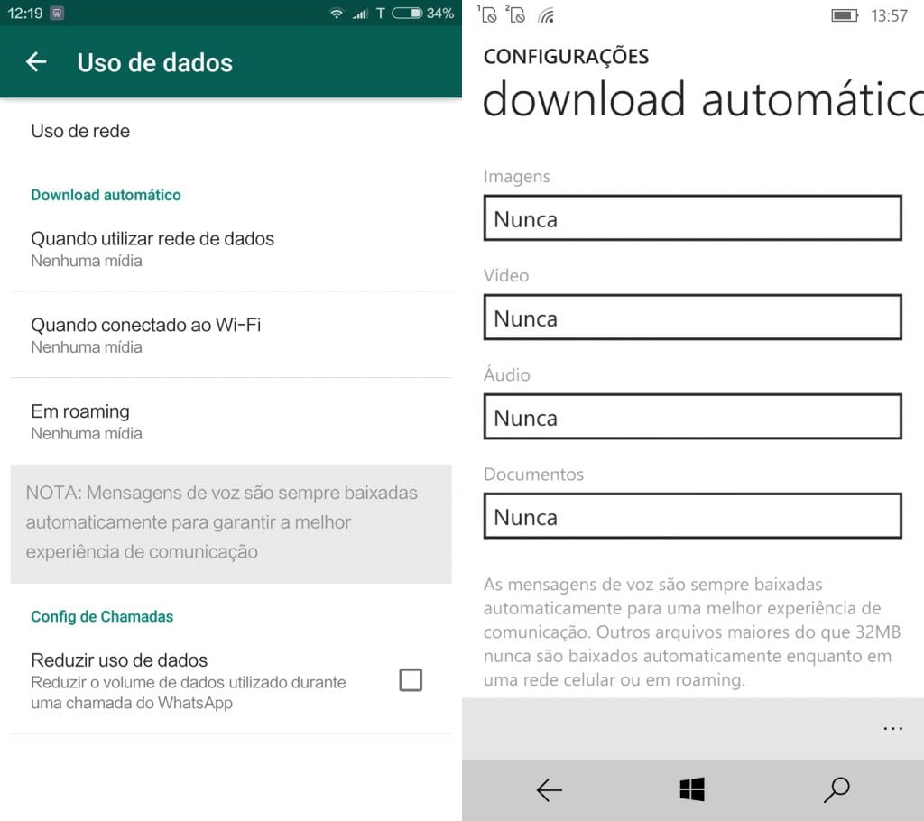Tap the Windows Phone battery icon
The width and height of the screenshot is (924, 821).
coord(845,15)
